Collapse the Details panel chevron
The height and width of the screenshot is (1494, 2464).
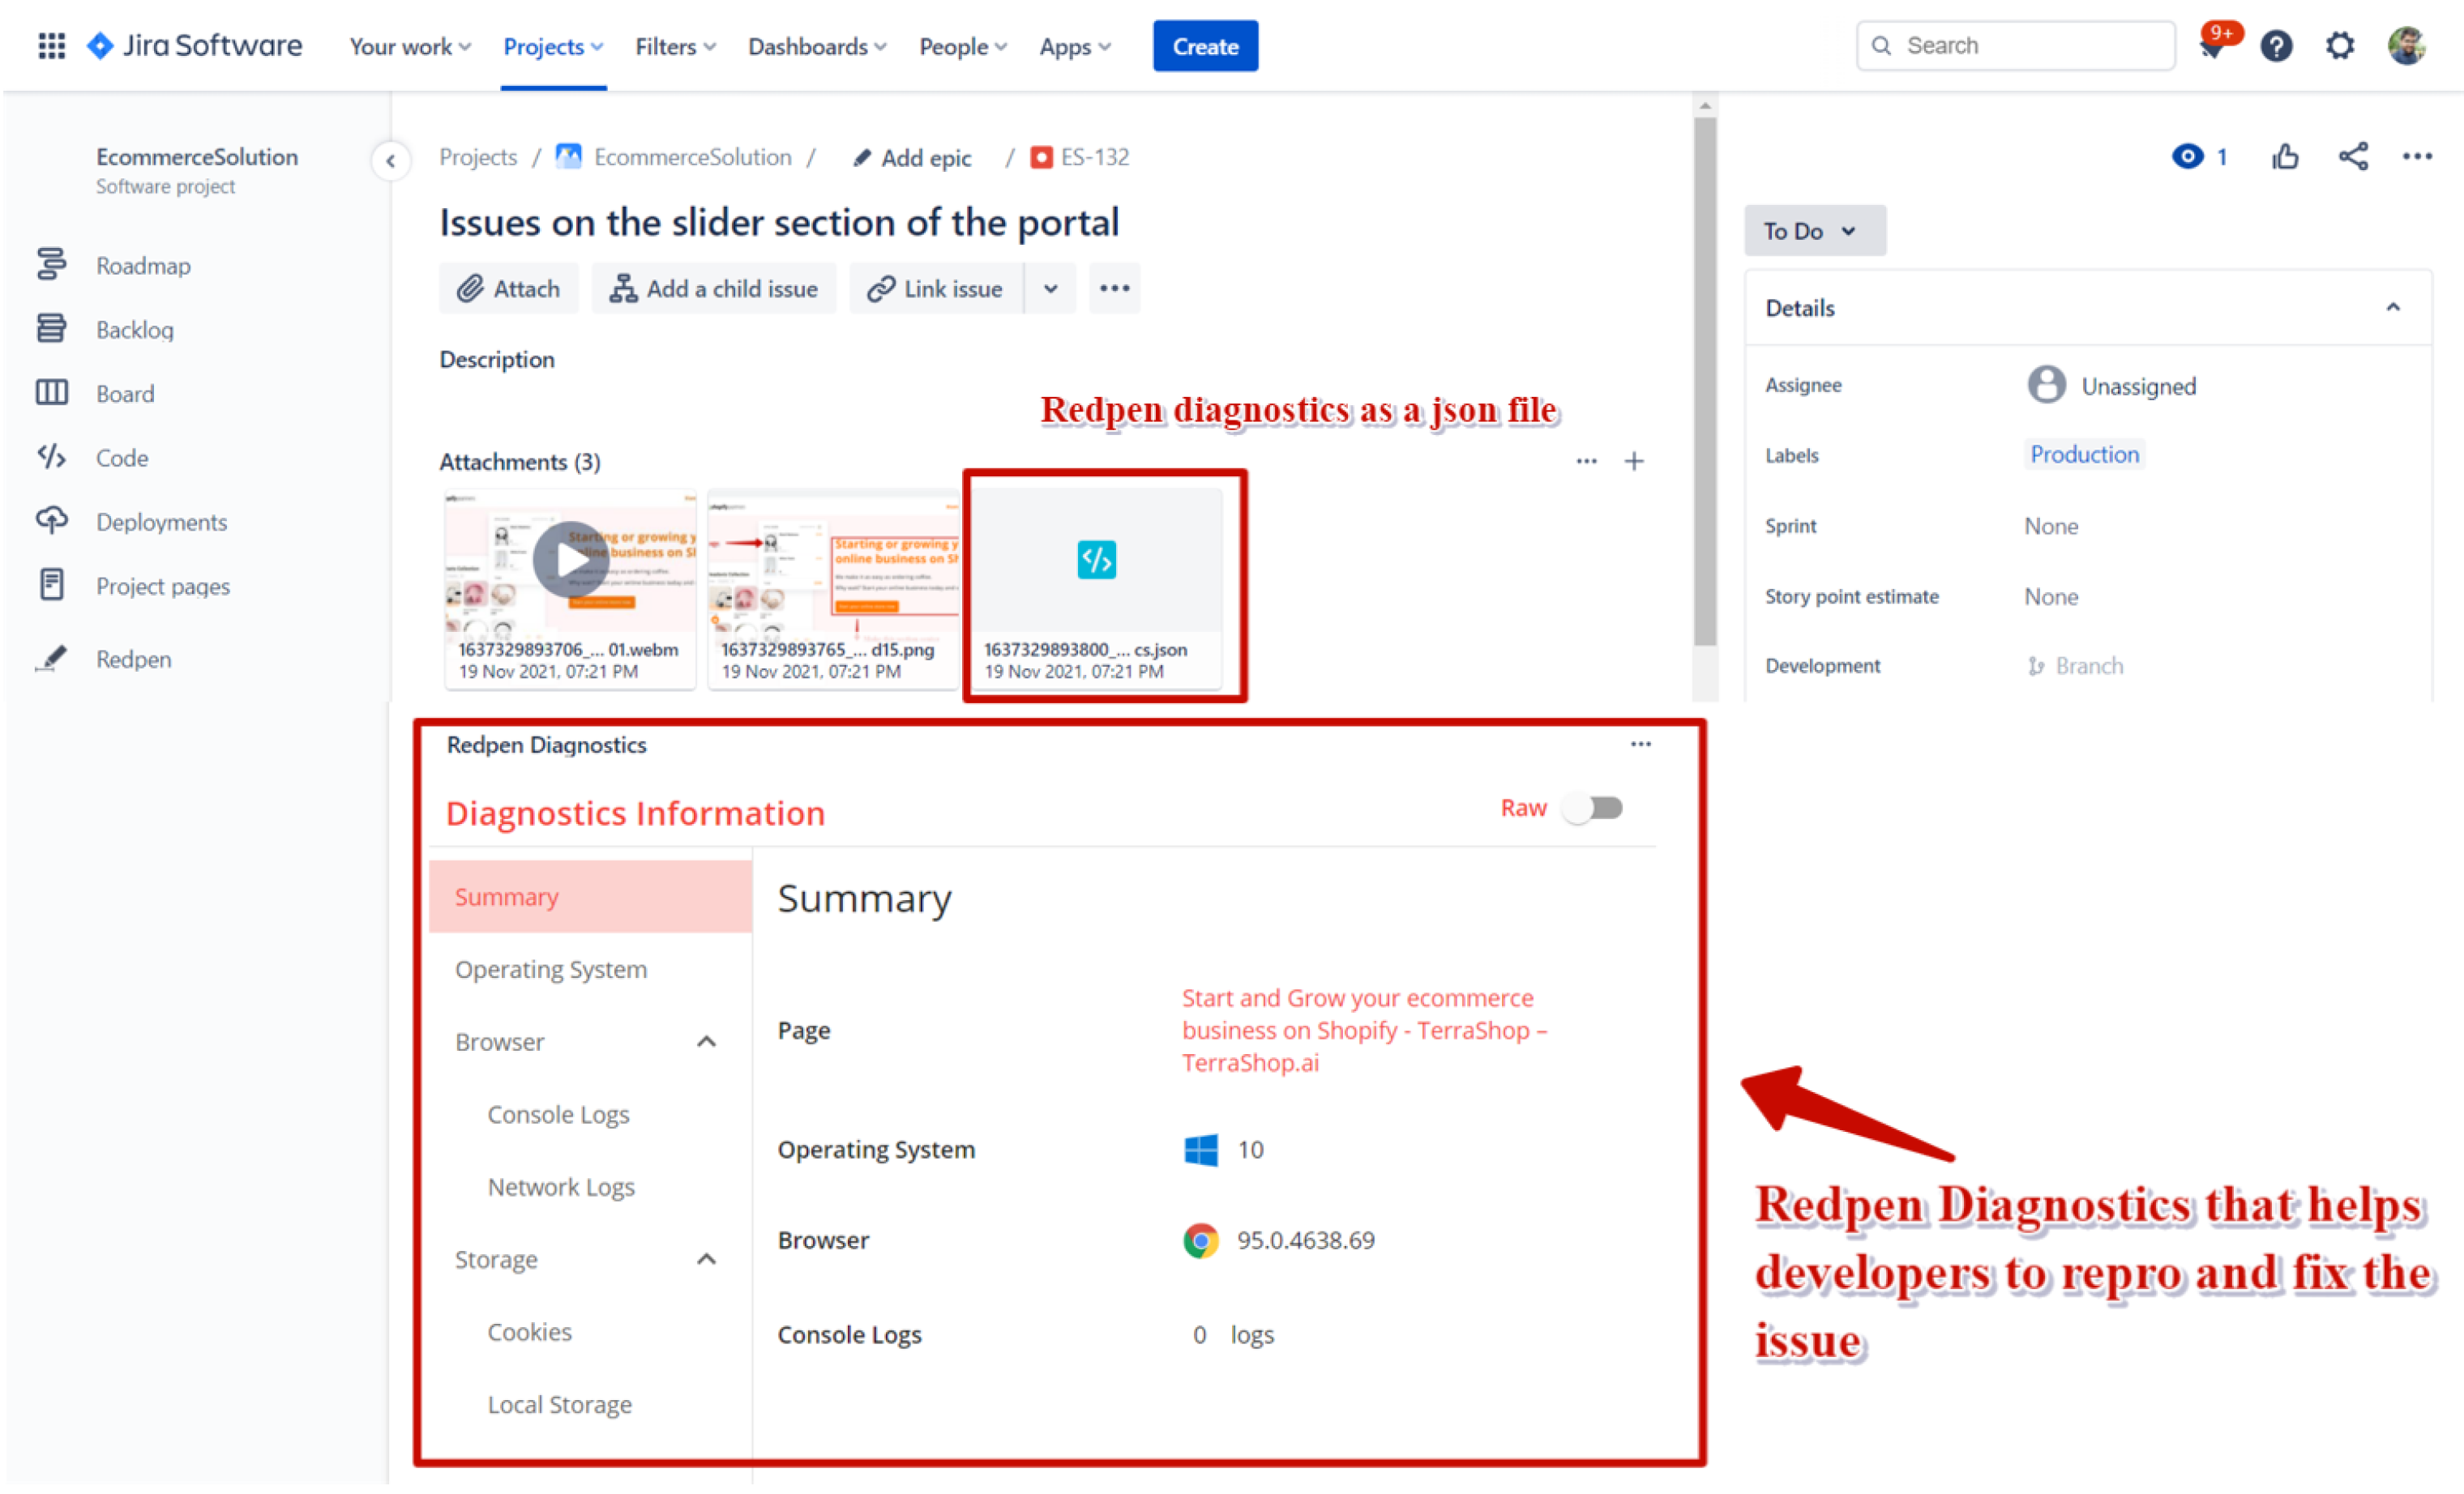click(x=2393, y=308)
